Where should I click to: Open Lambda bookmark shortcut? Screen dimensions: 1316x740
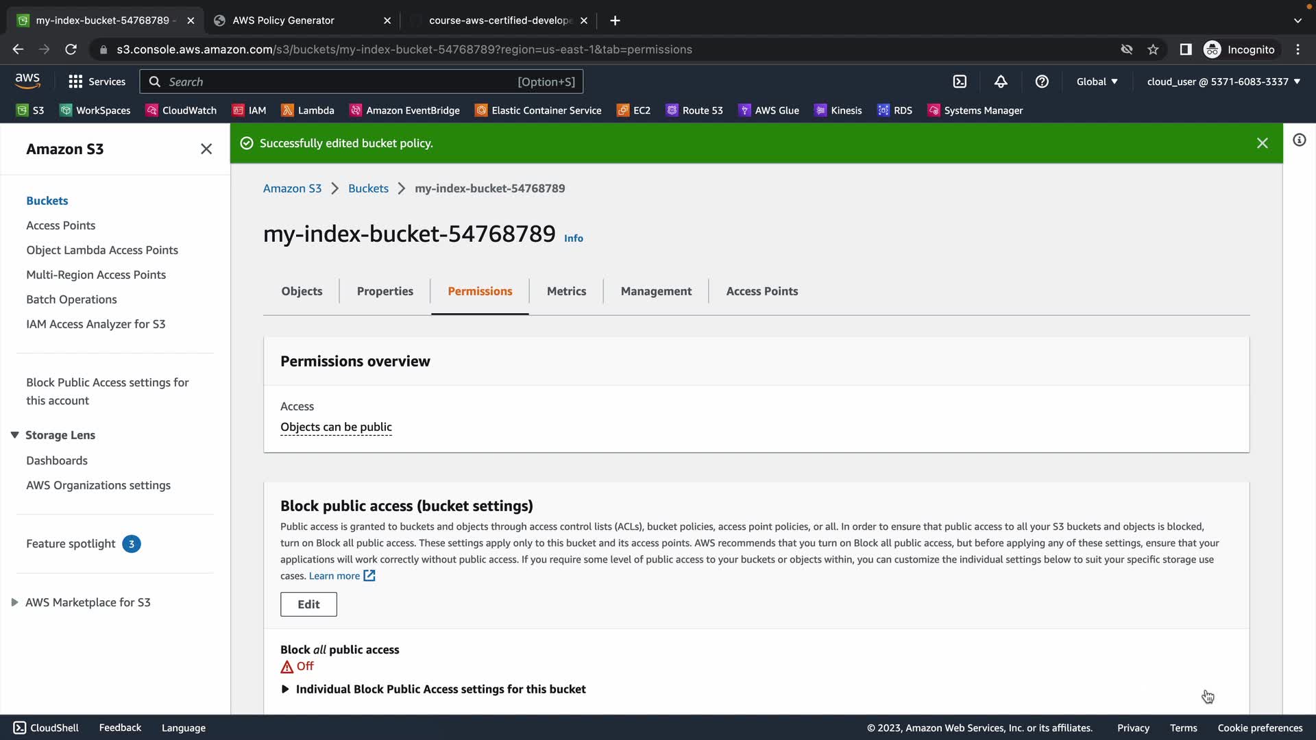(308, 110)
